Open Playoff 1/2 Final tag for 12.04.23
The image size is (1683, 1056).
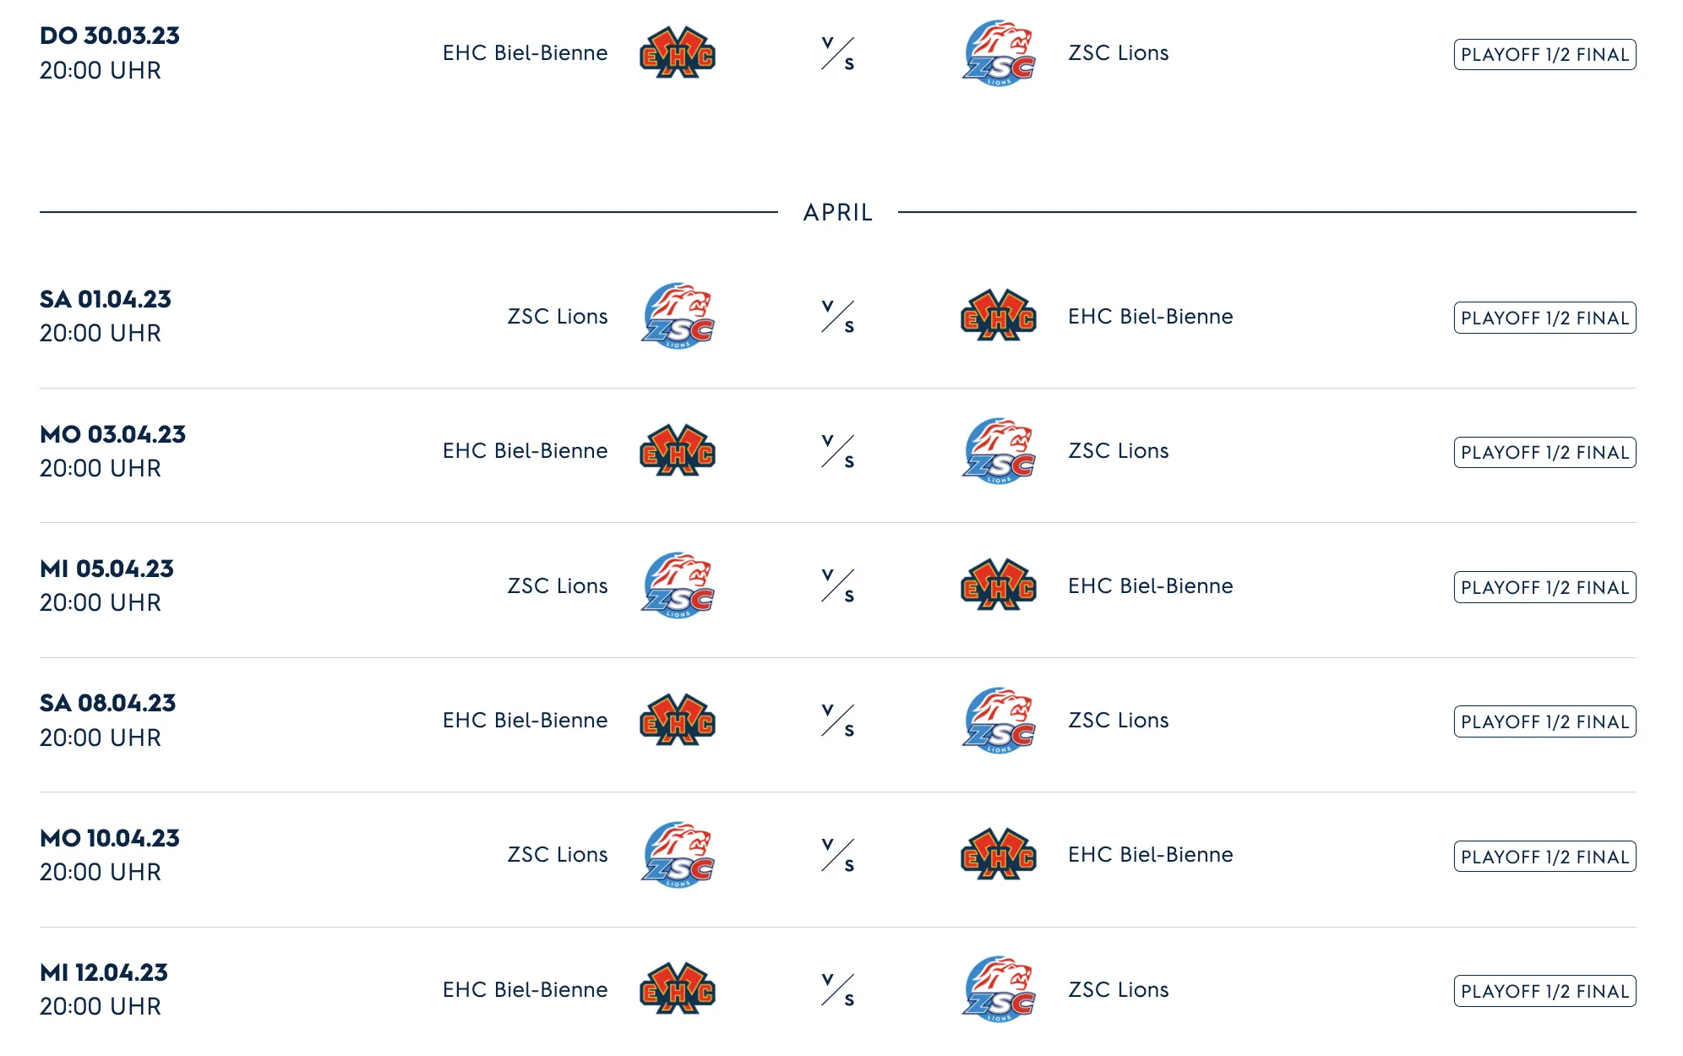pyautogui.click(x=1544, y=991)
